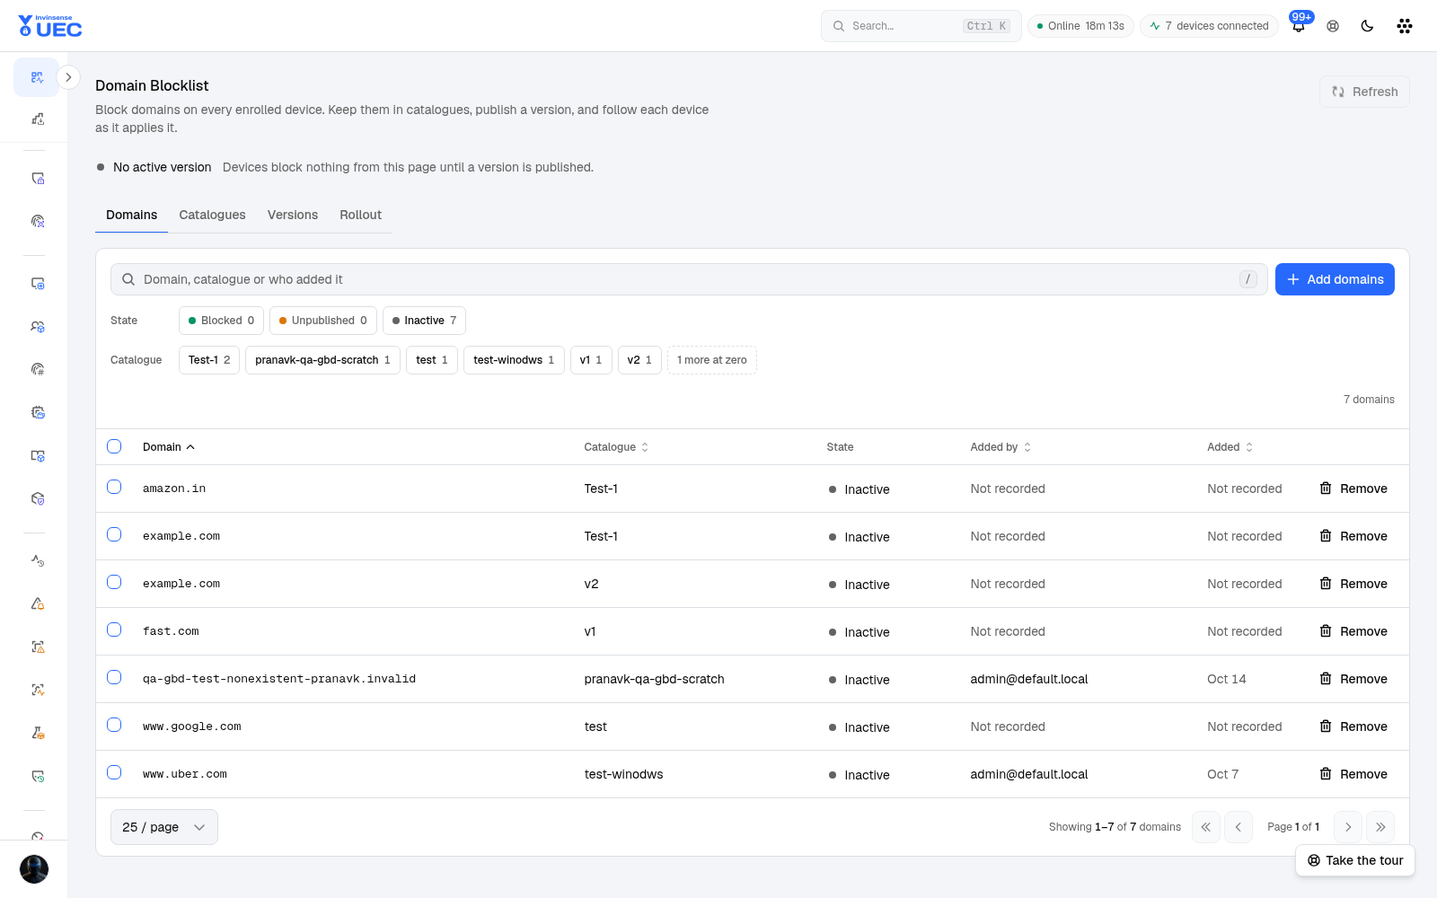Jump to the last page double chevron
Image resolution: width=1437 pixels, height=898 pixels.
pos(1380,827)
